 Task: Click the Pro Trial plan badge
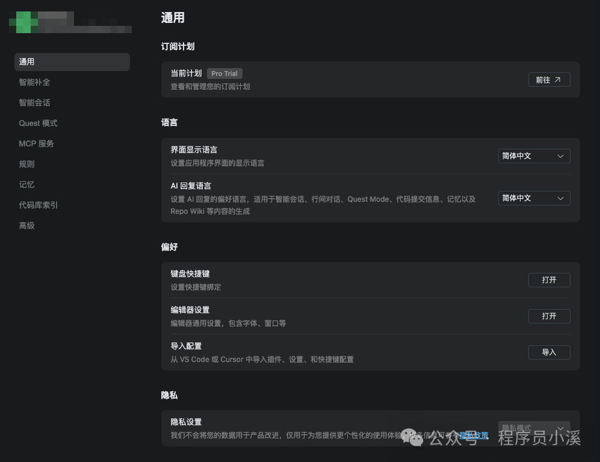[224, 73]
